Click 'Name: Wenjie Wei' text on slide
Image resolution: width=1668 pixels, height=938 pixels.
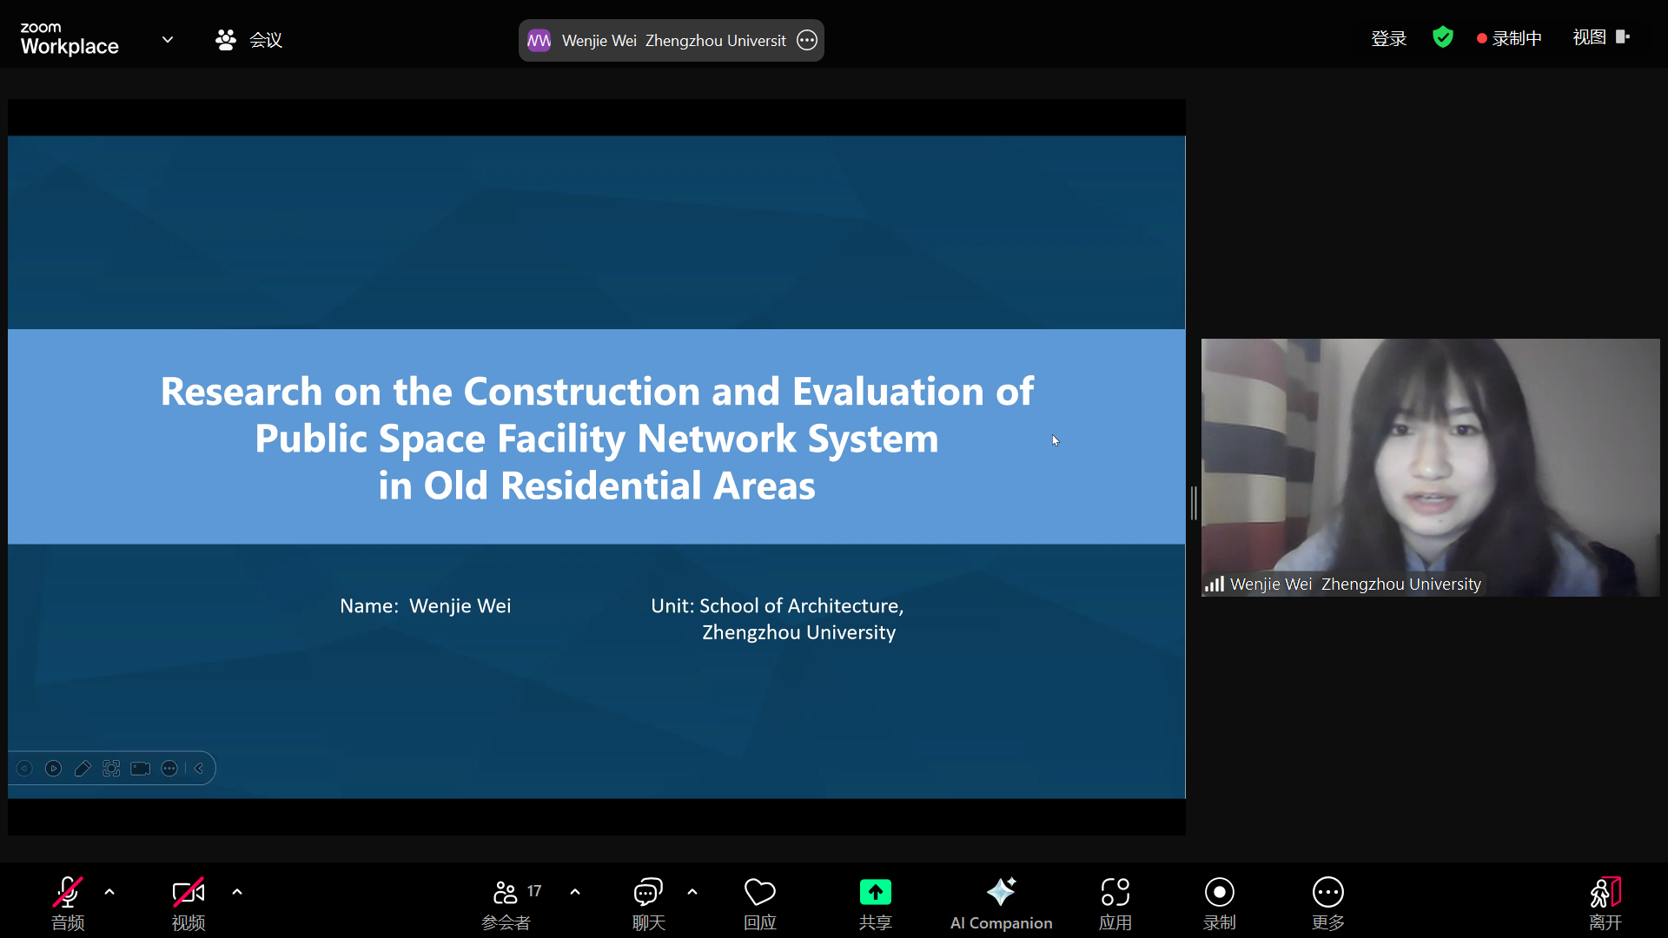pos(426,606)
